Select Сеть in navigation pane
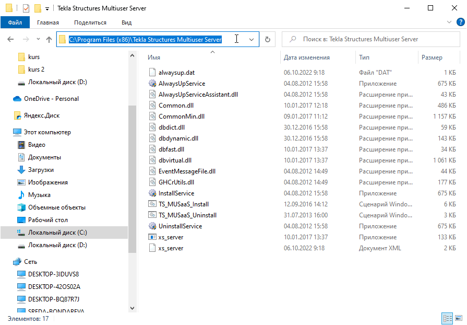The height and width of the screenshot is (325, 467). (30, 262)
